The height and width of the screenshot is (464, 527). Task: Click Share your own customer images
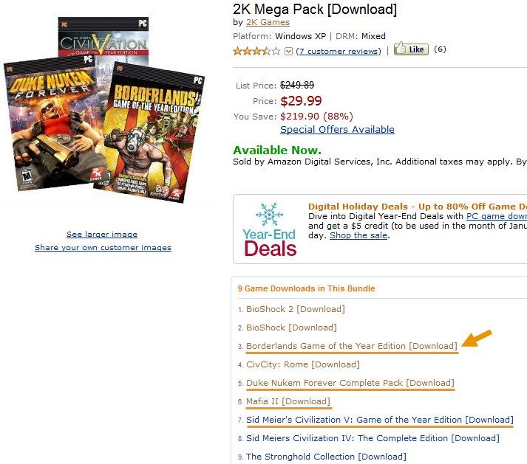coord(103,248)
